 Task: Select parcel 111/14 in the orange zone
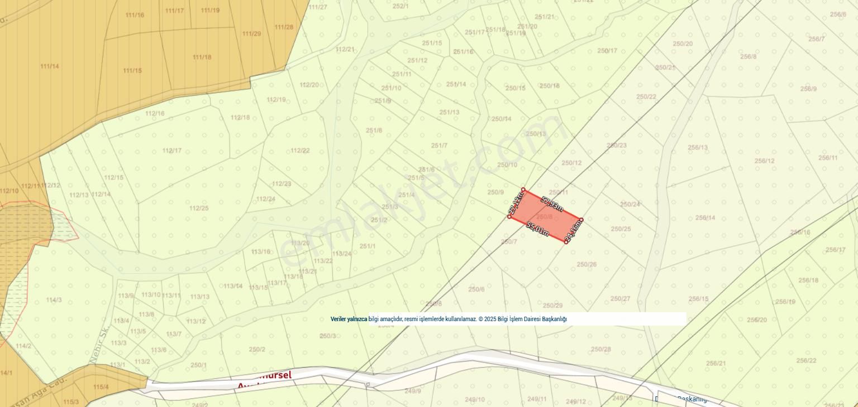click(49, 66)
